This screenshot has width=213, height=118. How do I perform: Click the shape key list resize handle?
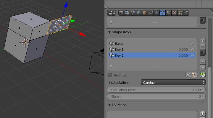[x=155, y=66]
